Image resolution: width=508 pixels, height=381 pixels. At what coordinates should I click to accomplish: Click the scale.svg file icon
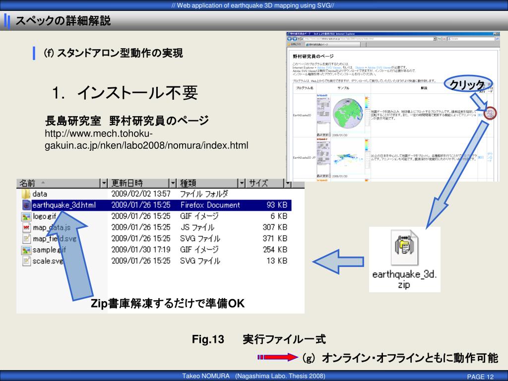[x=26, y=261]
